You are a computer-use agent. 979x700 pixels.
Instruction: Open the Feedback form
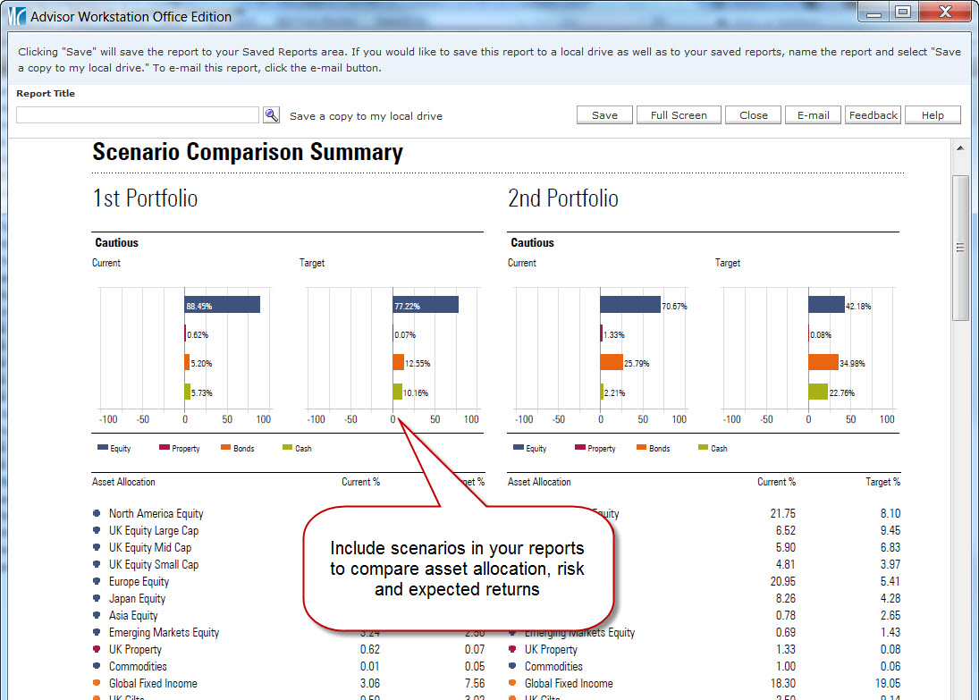[873, 115]
